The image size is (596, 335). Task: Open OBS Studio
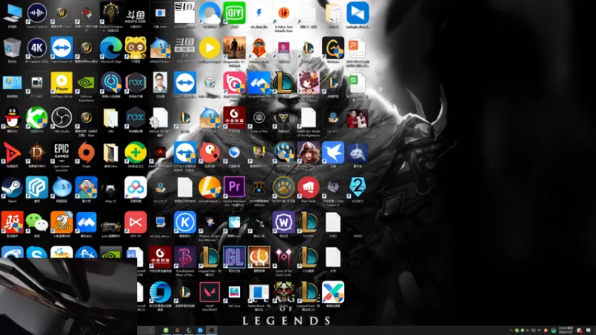click(x=62, y=118)
